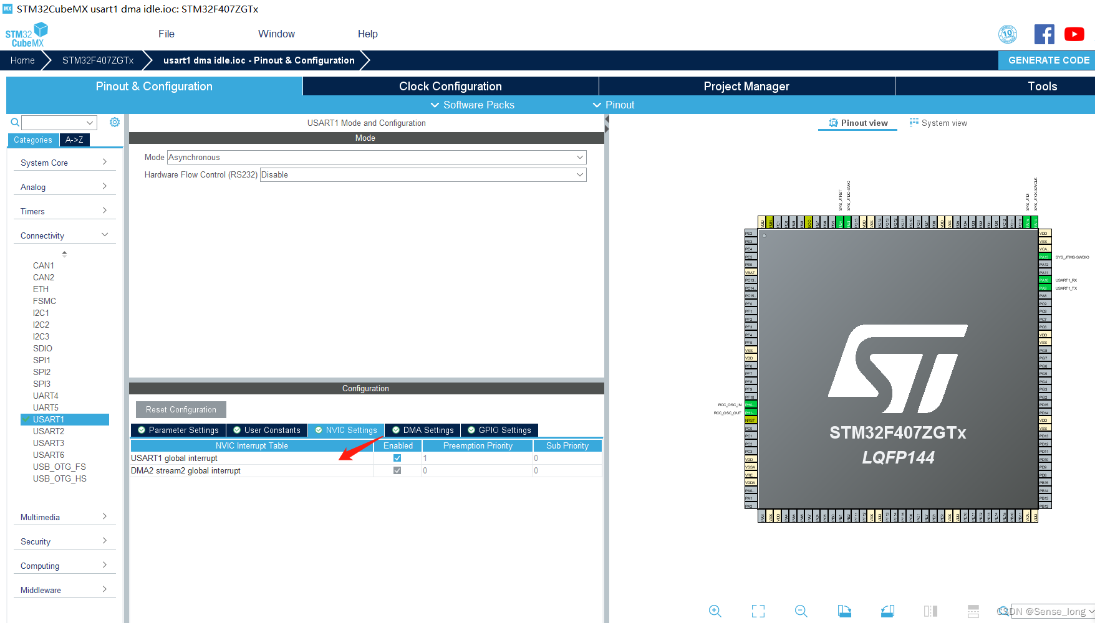Click Sub Priority column header
Image resolution: width=1095 pixels, height=623 pixels.
tap(567, 445)
